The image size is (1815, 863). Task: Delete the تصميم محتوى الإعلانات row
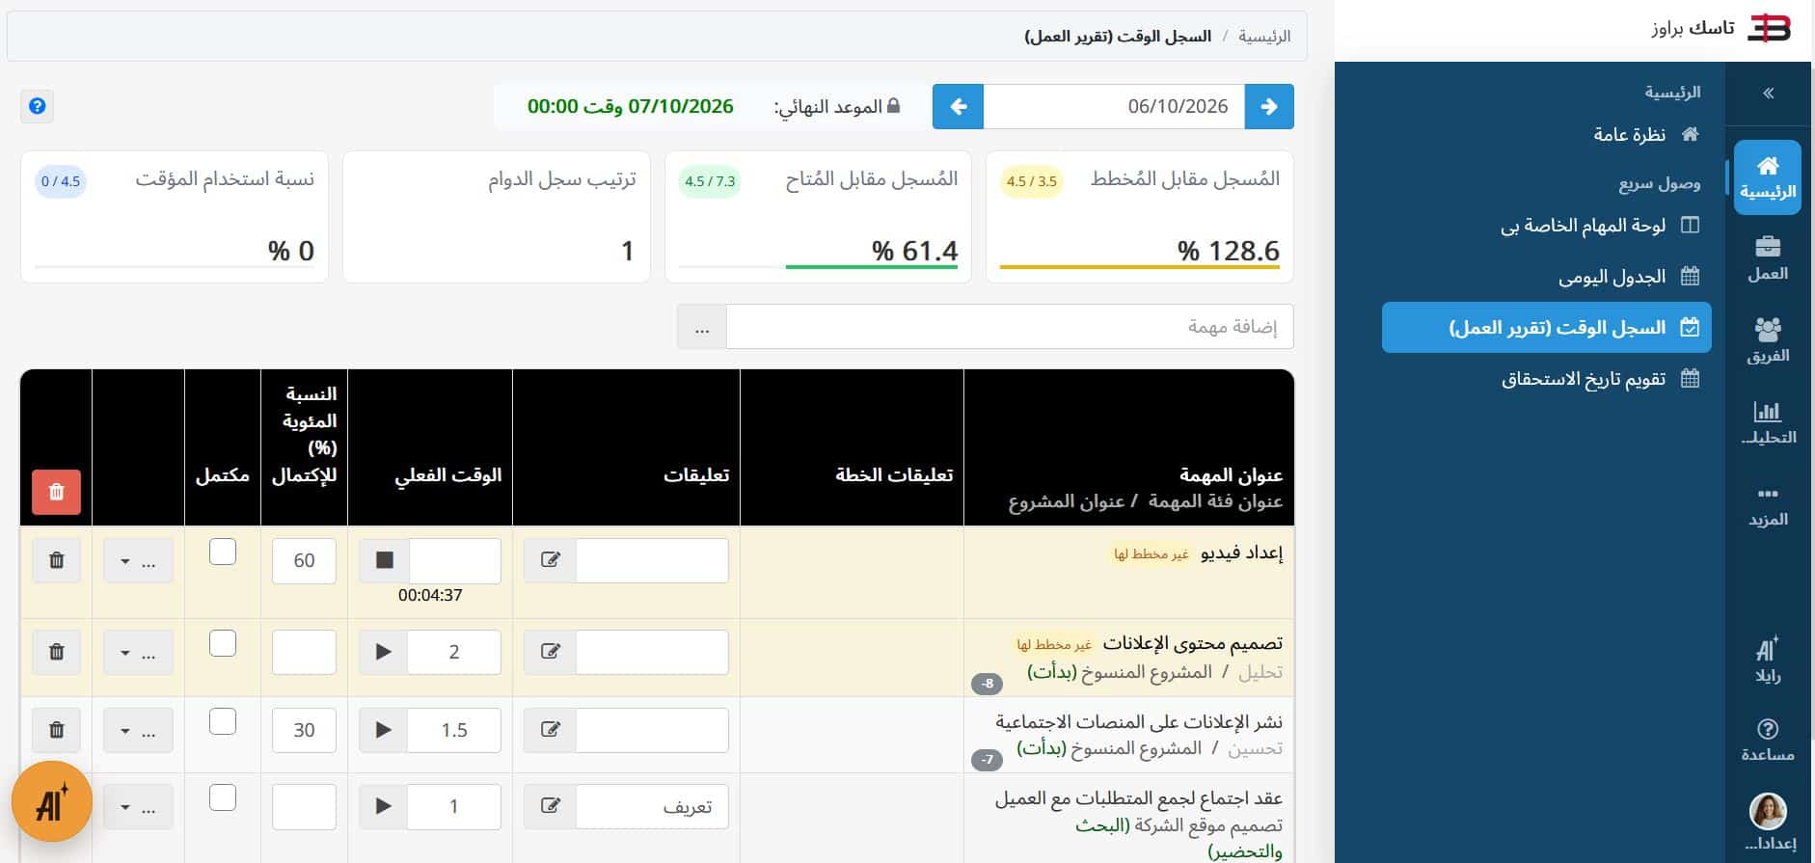point(56,652)
